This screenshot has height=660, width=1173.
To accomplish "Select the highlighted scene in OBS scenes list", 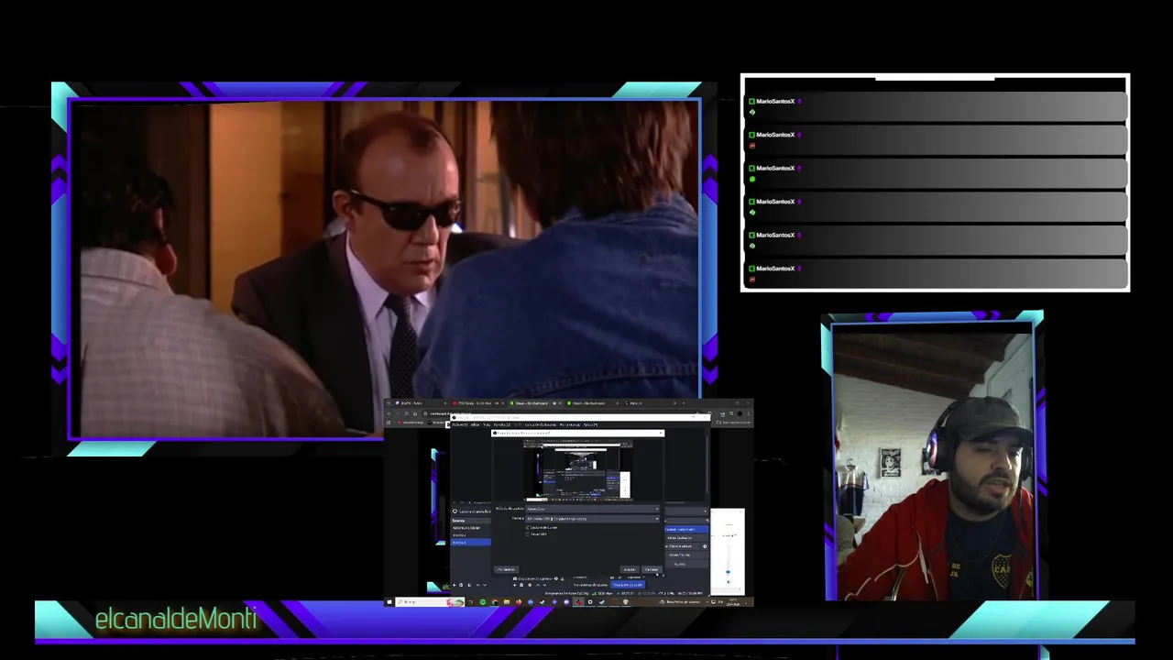I will click(x=471, y=542).
